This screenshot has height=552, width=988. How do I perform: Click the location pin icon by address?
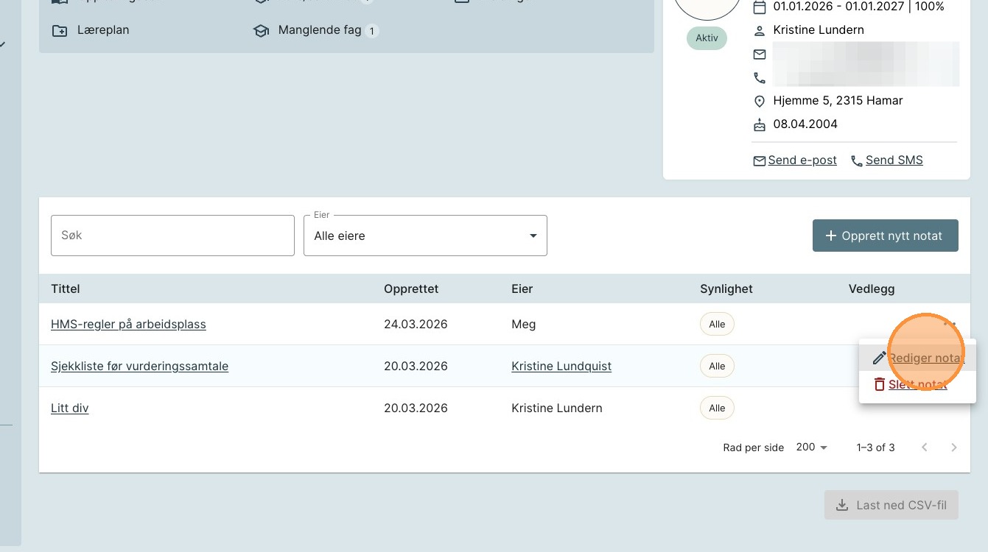(759, 101)
